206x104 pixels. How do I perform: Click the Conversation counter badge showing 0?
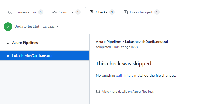pos(41,12)
